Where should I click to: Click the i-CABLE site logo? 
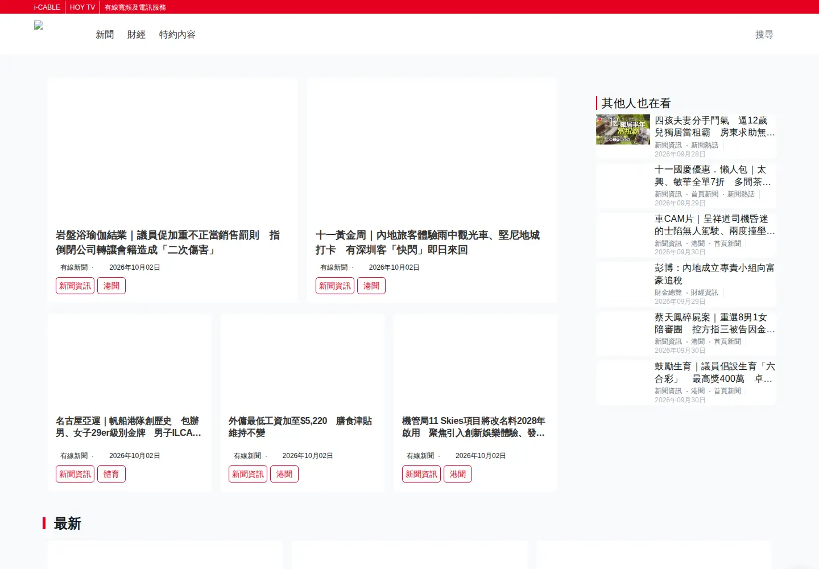click(x=39, y=26)
